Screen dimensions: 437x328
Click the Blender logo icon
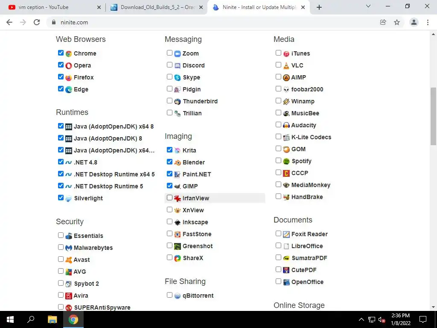coord(178,162)
